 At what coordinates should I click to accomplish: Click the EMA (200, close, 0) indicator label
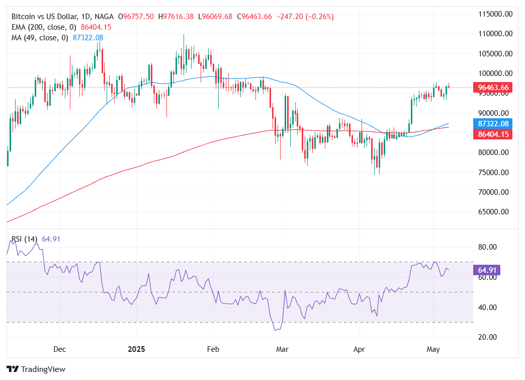pyautogui.click(x=43, y=27)
